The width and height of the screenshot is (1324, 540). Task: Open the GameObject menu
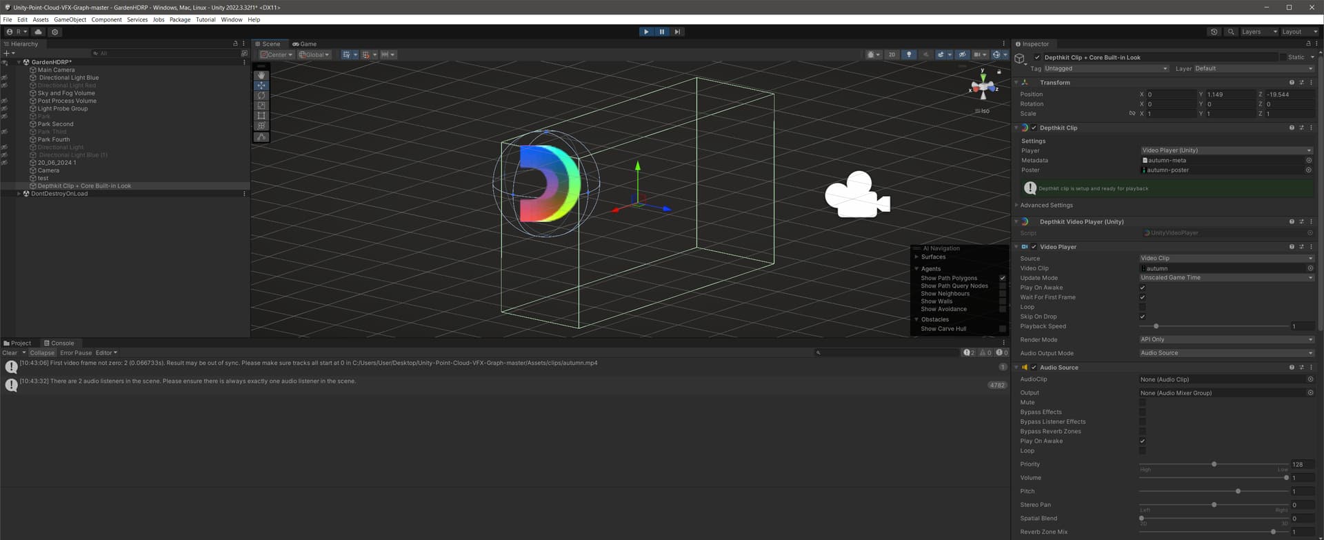tap(70, 19)
